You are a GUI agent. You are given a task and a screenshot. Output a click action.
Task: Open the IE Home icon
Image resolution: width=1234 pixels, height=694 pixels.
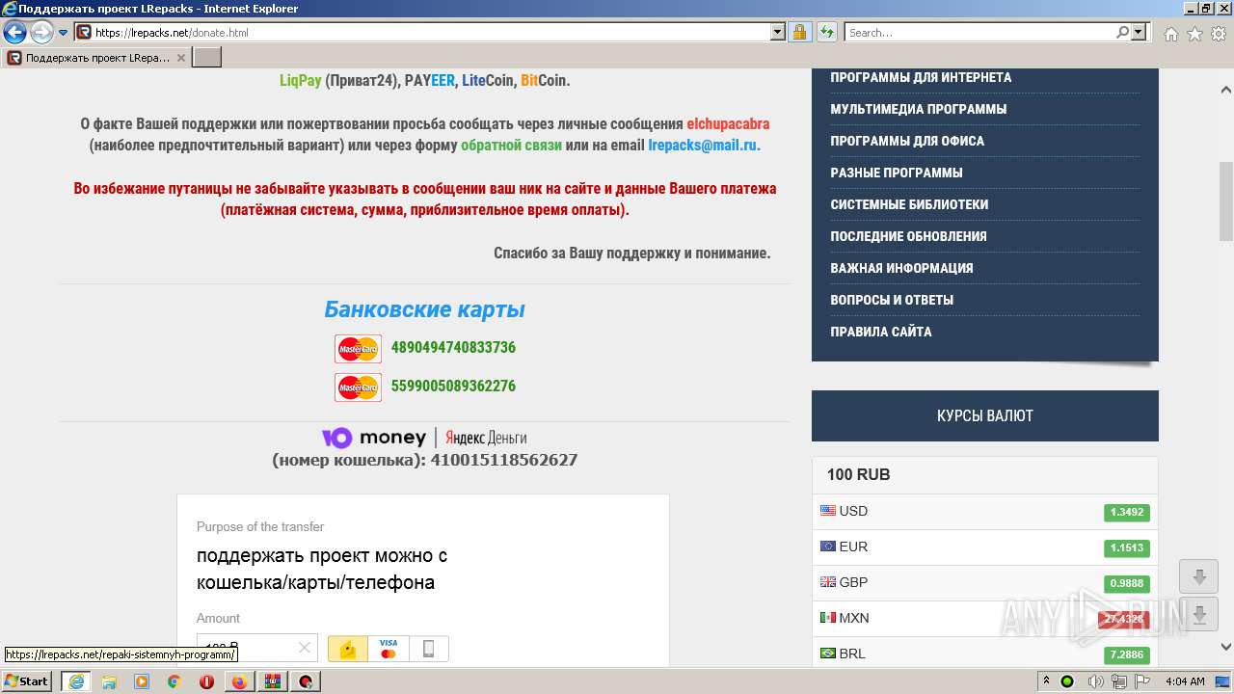tap(1170, 34)
